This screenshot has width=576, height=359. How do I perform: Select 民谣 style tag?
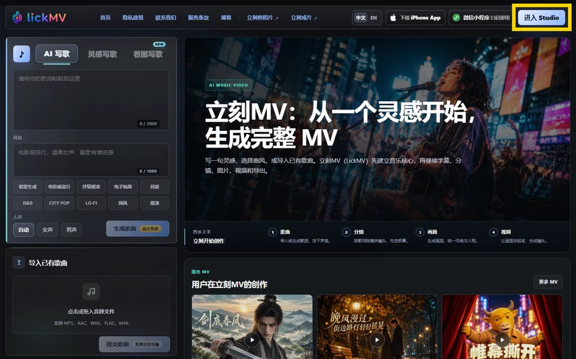click(x=155, y=187)
